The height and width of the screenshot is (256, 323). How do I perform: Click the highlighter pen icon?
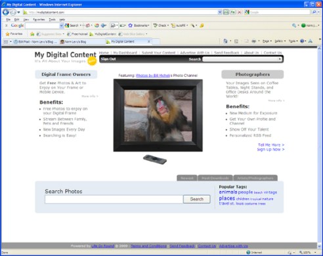pos(192,26)
